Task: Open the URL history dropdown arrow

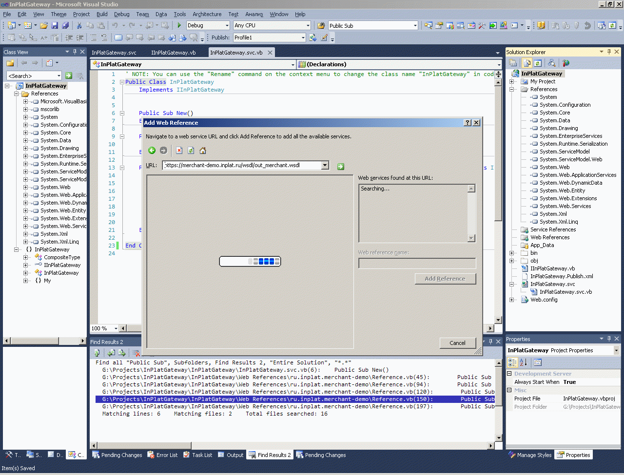Action: (x=325, y=165)
